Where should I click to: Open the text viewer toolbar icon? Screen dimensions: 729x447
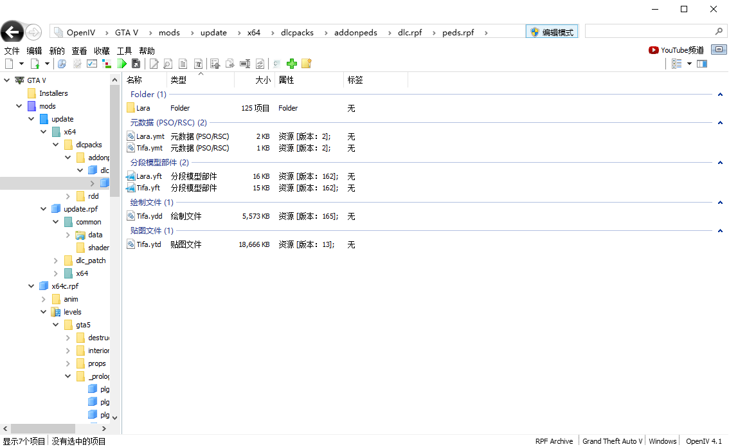tap(183, 63)
